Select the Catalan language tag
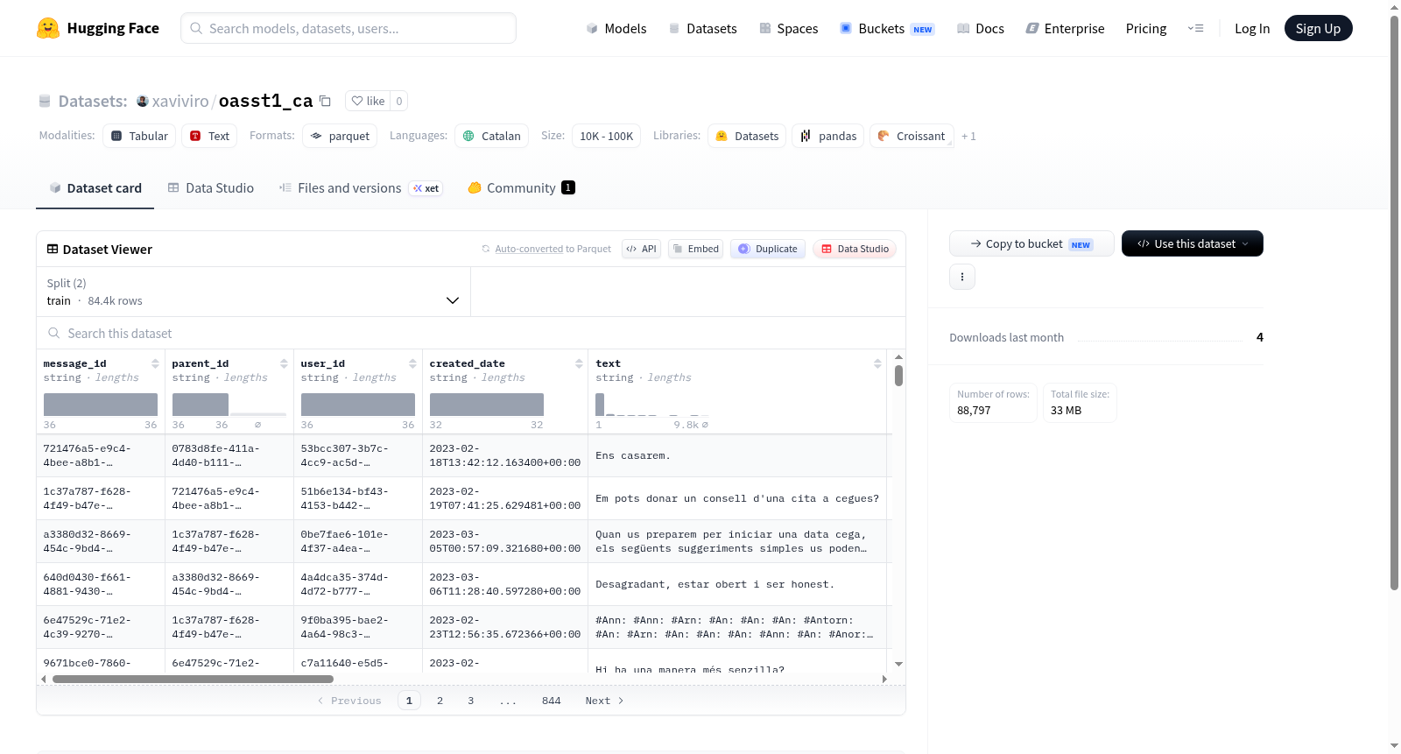Screen dimensions: 1401x754 tap(491, 136)
